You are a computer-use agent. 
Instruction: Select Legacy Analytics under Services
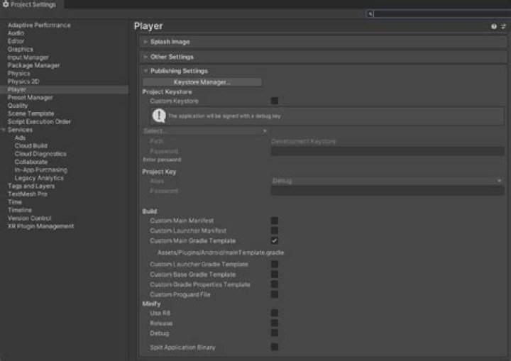pyautogui.click(x=39, y=178)
